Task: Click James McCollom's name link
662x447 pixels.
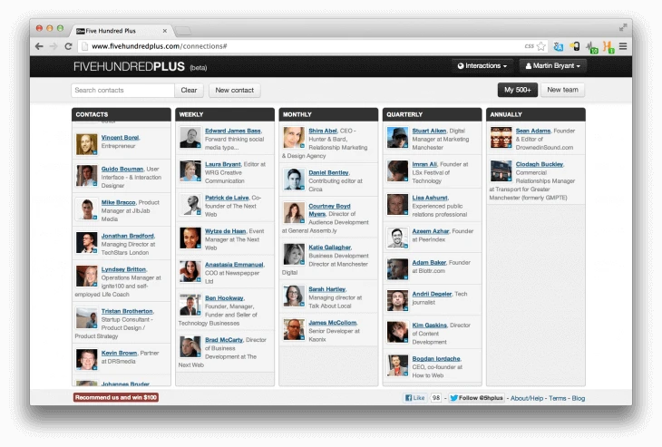Action: pyautogui.click(x=332, y=323)
